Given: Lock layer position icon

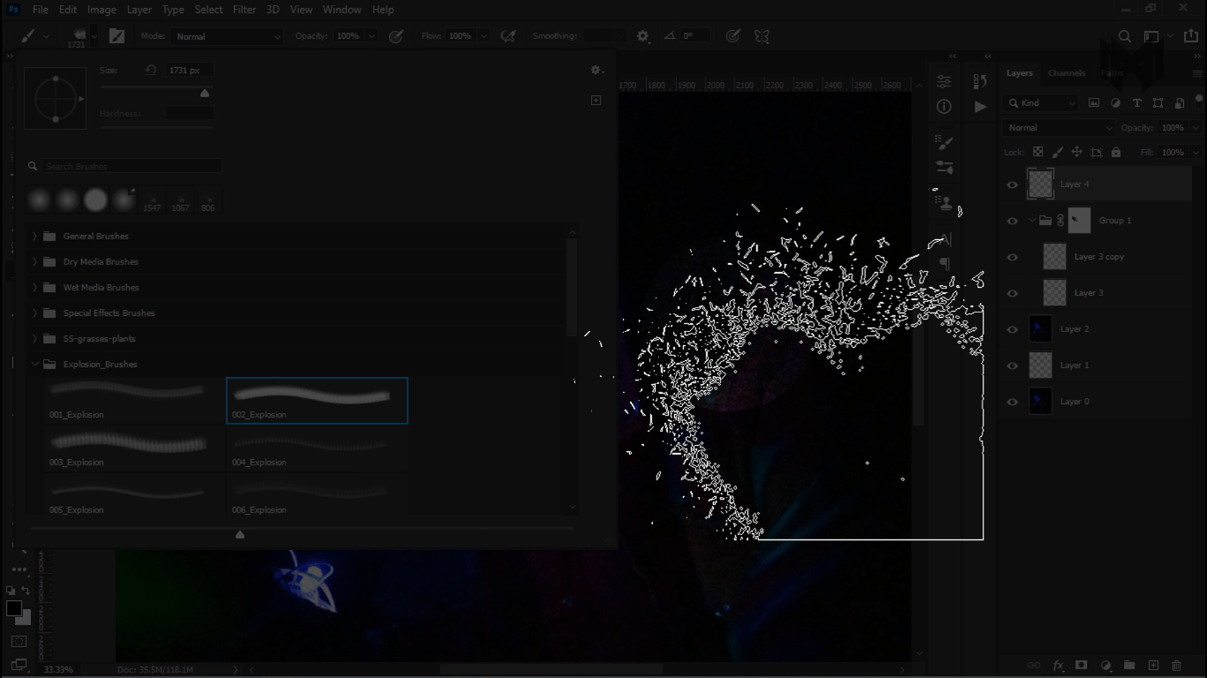Looking at the screenshot, I should (x=1077, y=152).
